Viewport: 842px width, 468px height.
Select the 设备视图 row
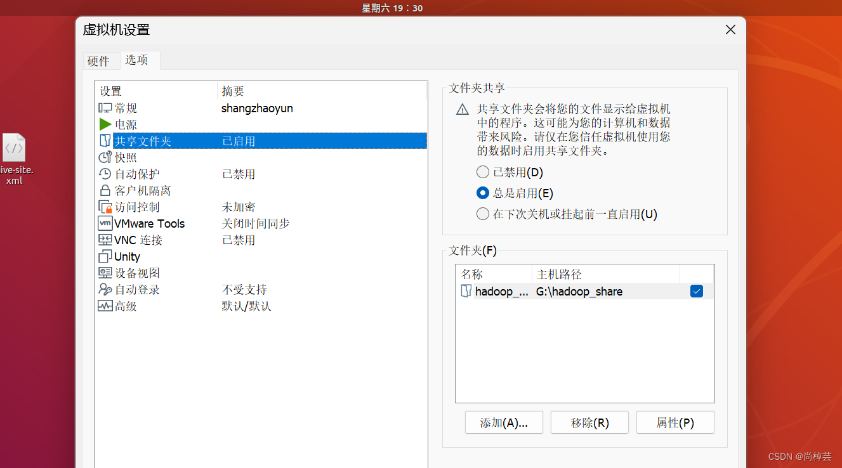tap(261, 273)
